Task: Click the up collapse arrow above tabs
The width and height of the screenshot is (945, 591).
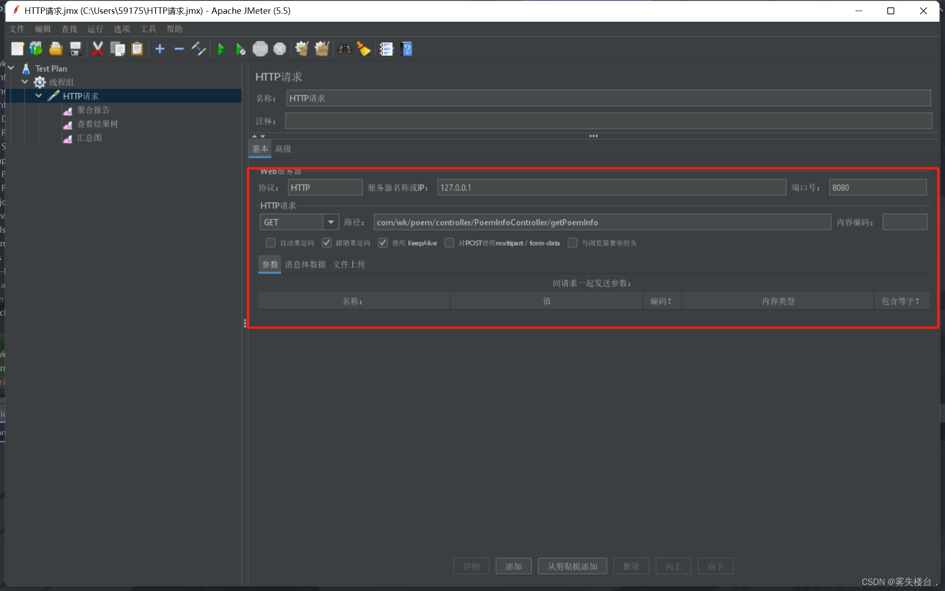Action: point(254,136)
